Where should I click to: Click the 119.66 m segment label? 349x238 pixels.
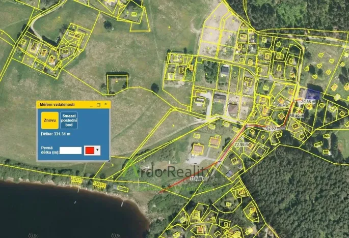point(199,178)
